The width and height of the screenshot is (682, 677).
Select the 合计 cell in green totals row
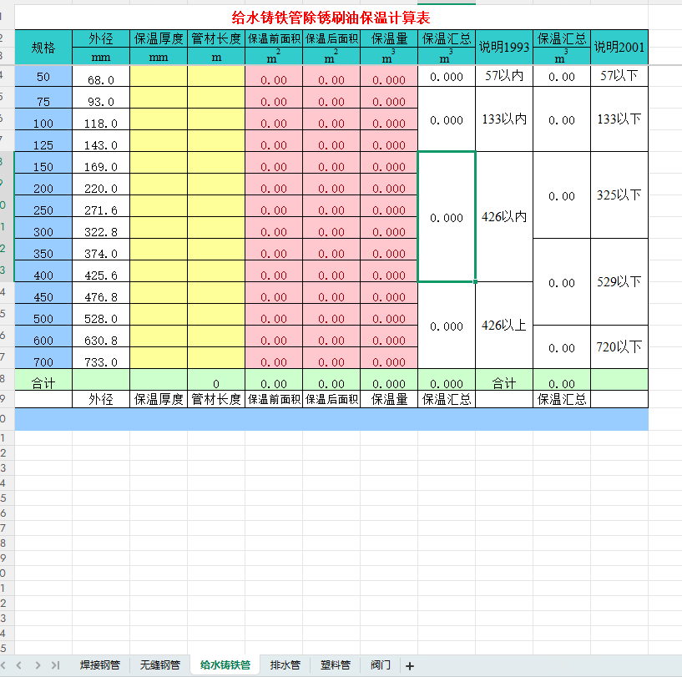(43, 383)
